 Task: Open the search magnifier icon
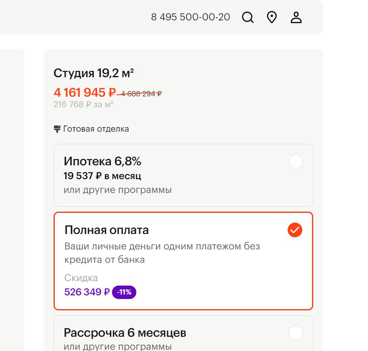[x=247, y=17]
